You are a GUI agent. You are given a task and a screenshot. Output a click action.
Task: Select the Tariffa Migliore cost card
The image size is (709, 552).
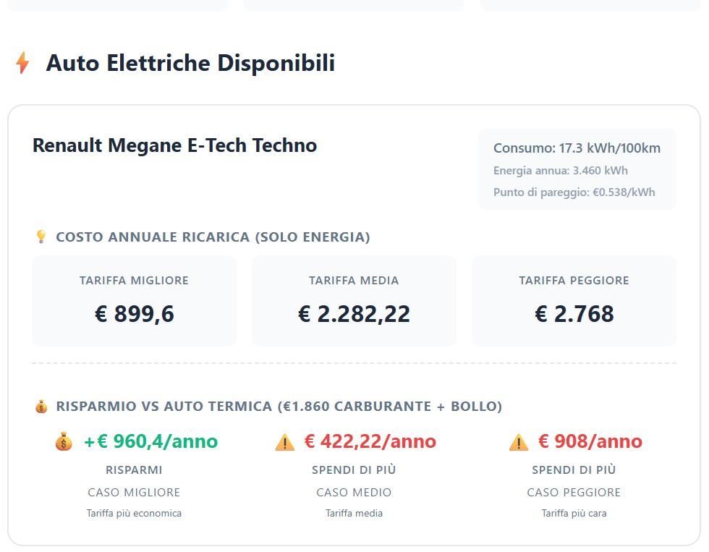pyautogui.click(x=134, y=300)
